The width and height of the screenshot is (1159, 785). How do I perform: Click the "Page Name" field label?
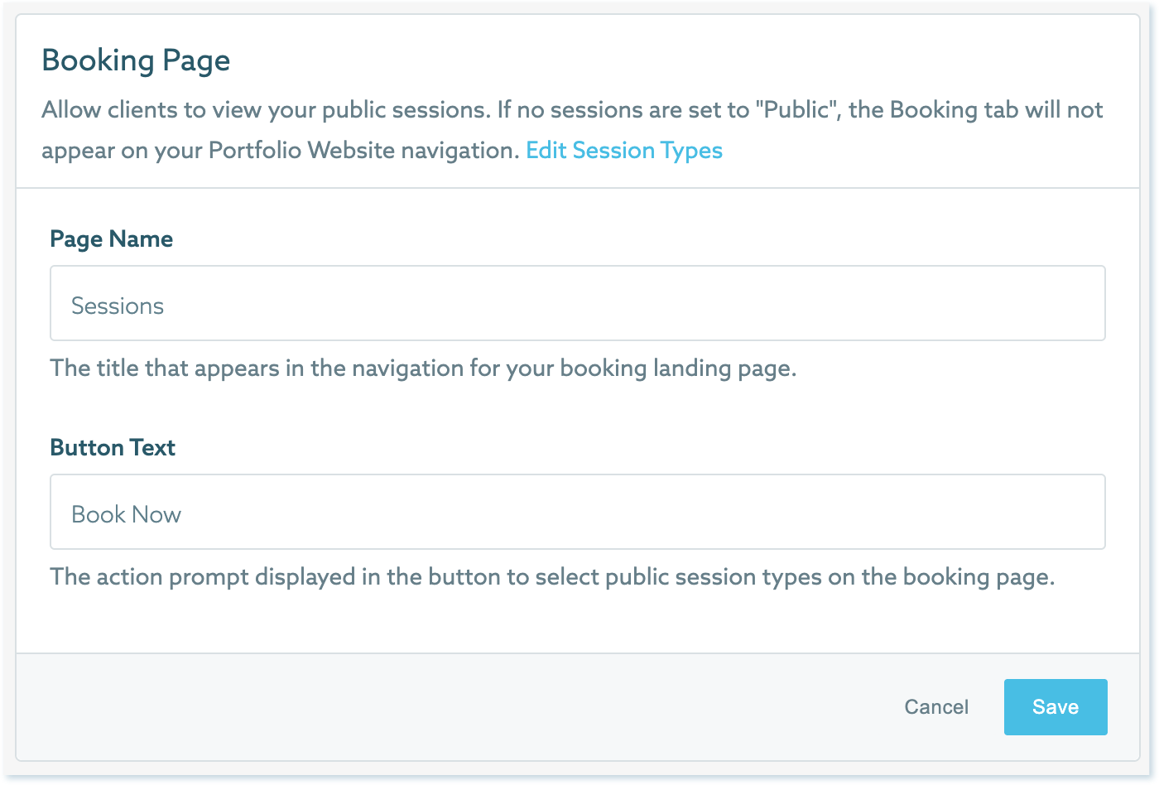(x=112, y=239)
